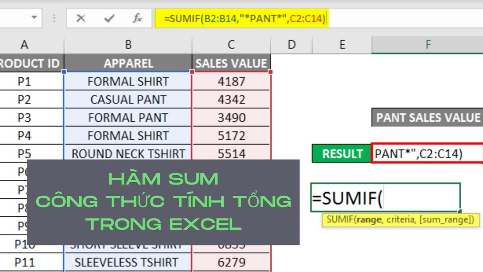This screenshot has width=483, height=272.
Task: Click the APPAREL header cell
Action: click(x=128, y=63)
